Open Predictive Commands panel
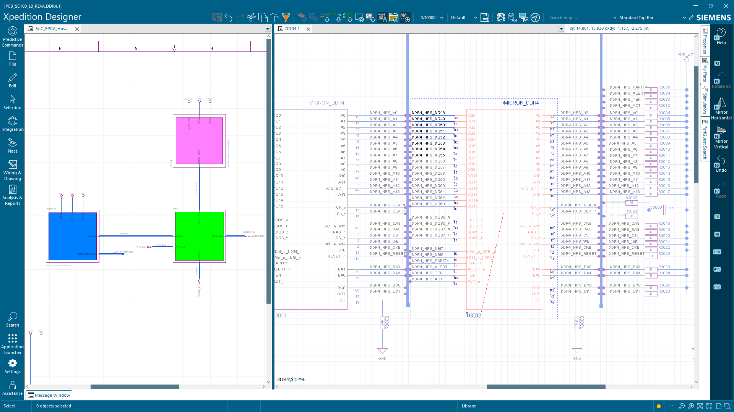This screenshot has width=734, height=412. click(x=12, y=37)
